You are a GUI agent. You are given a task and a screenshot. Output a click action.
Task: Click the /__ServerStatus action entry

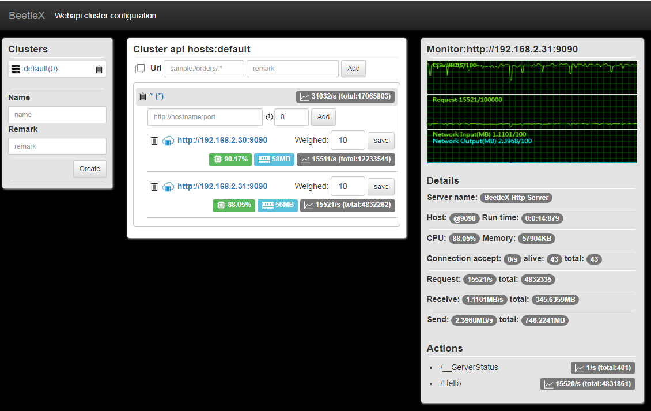coord(469,367)
